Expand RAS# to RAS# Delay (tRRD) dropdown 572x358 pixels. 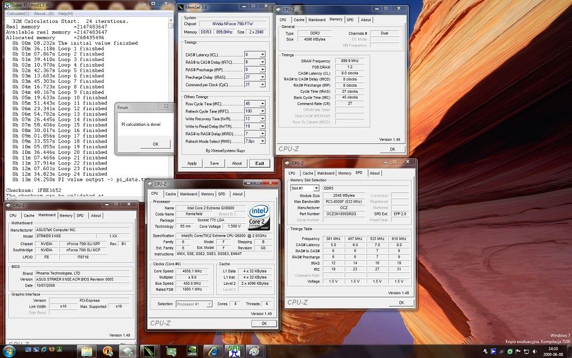263,134
